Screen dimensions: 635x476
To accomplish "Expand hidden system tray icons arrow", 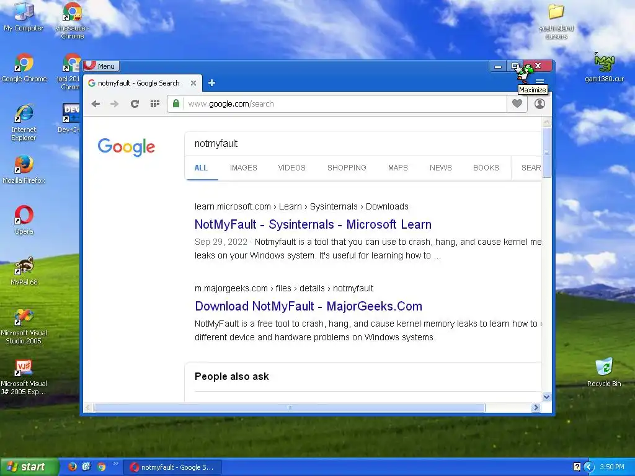I will coord(588,467).
